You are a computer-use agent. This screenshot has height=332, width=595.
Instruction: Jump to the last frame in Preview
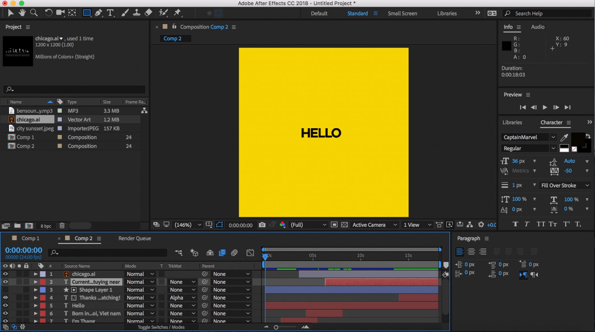(x=568, y=107)
